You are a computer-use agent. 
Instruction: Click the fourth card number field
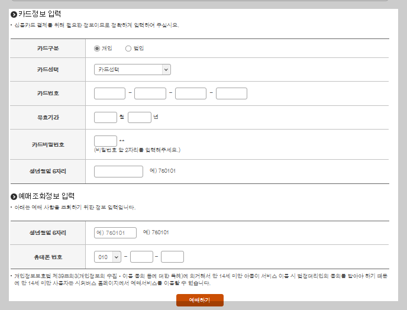point(231,93)
